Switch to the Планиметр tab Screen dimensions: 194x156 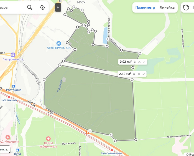pyautogui.click(x=145, y=7)
